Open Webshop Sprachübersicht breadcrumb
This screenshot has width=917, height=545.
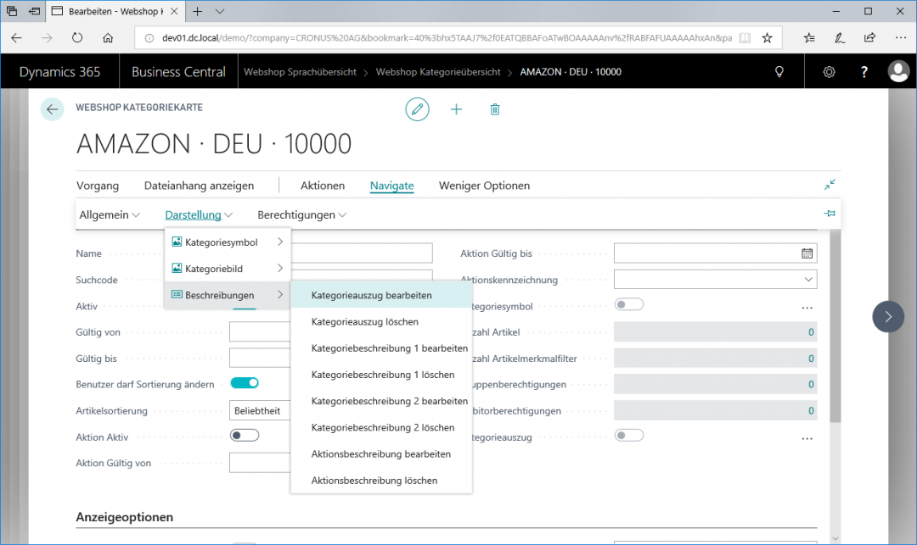click(300, 72)
